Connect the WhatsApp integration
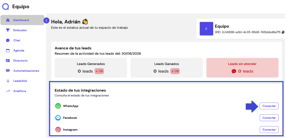The image size is (285, 138). click(269, 106)
